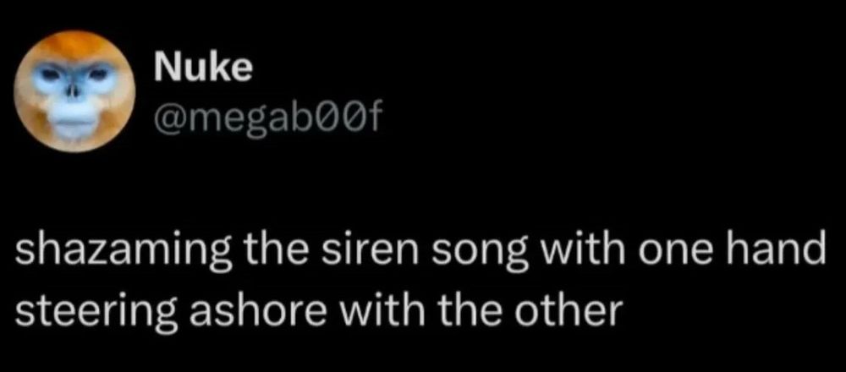Click the monkey's blue face in avatar

(x=74, y=96)
